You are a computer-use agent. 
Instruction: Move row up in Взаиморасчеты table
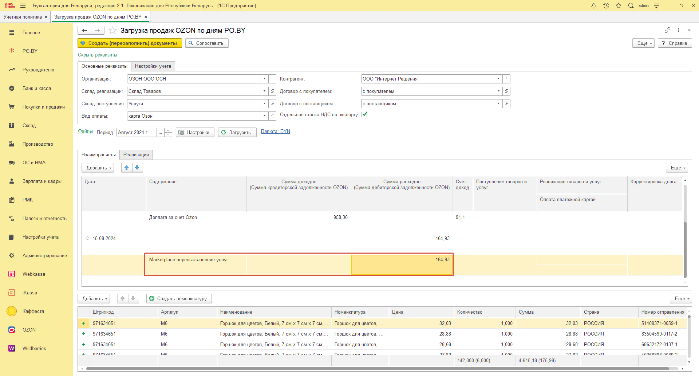(x=127, y=168)
